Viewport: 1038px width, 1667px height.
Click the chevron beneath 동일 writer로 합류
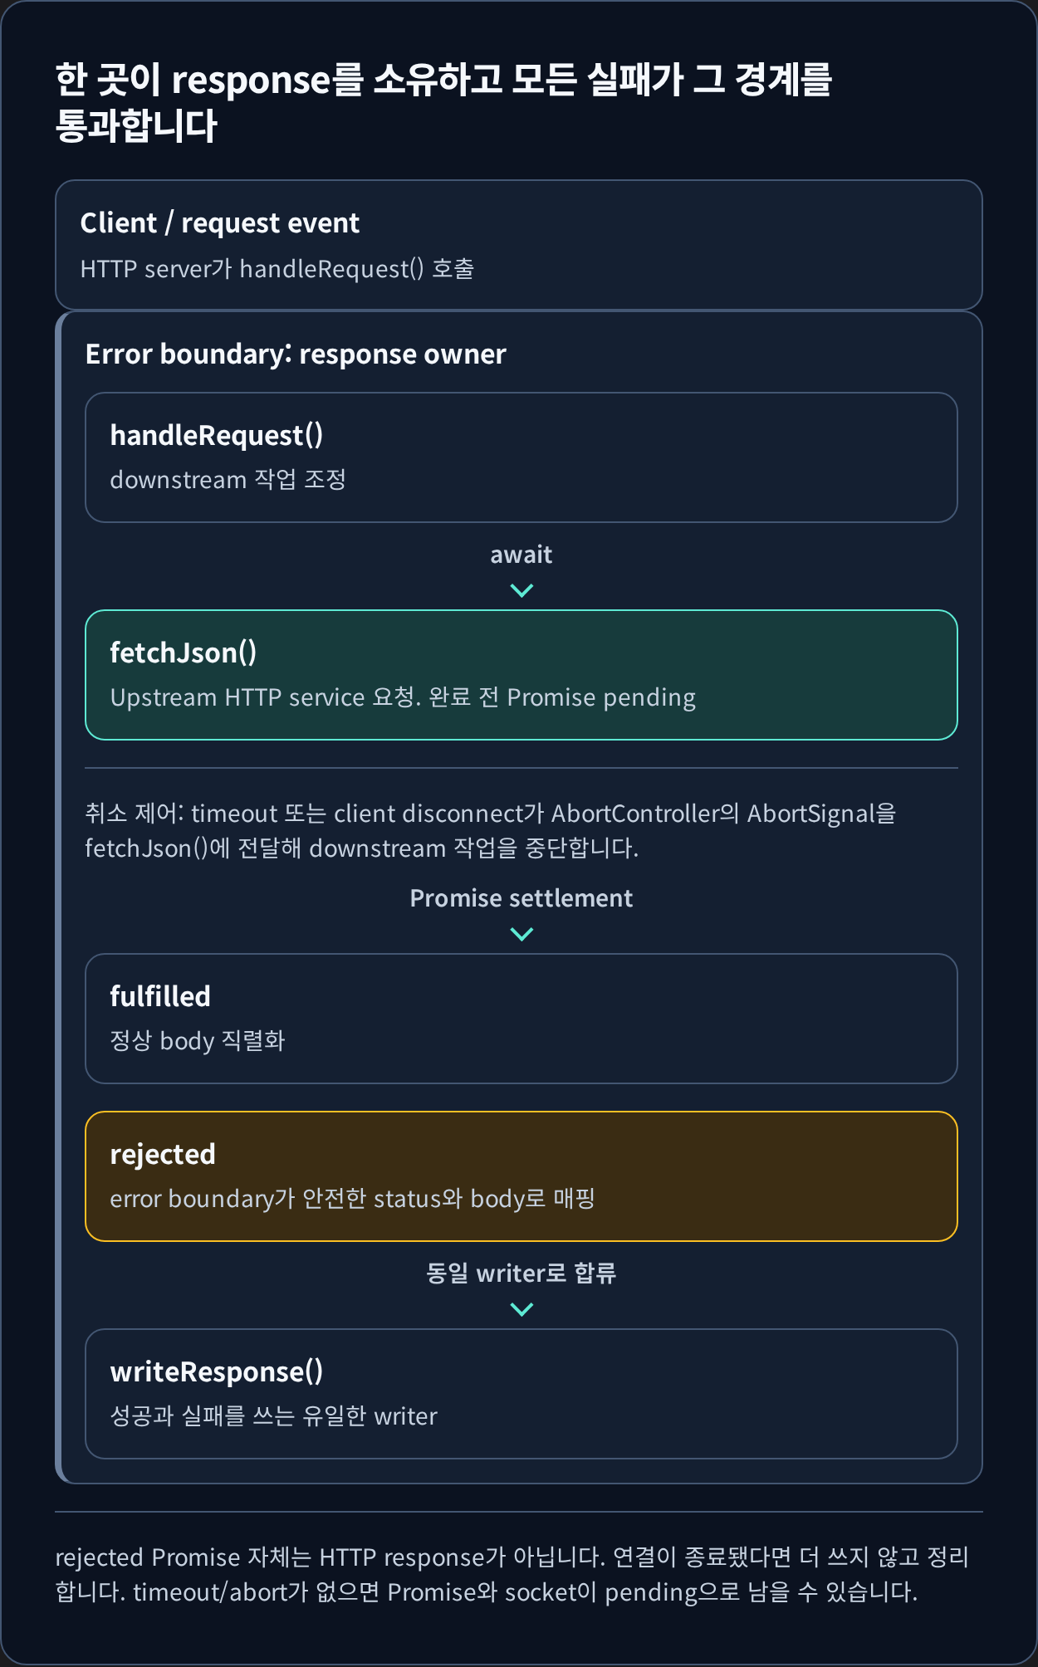[521, 1309]
